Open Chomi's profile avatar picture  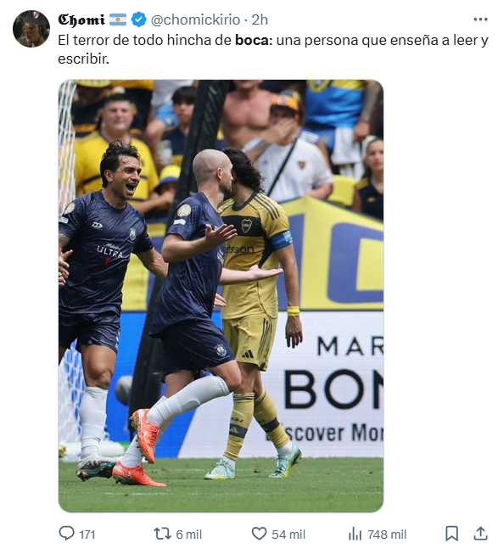pyautogui.click(x=31, y=29)
